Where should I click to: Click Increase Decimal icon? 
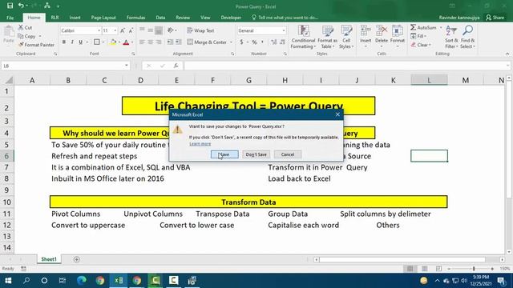click(x=274, y=42)
